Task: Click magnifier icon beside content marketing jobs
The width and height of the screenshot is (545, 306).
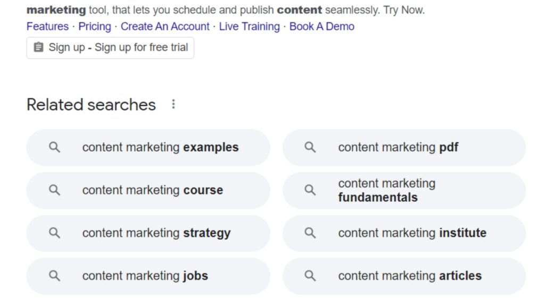Action: (x=54, y=276)
